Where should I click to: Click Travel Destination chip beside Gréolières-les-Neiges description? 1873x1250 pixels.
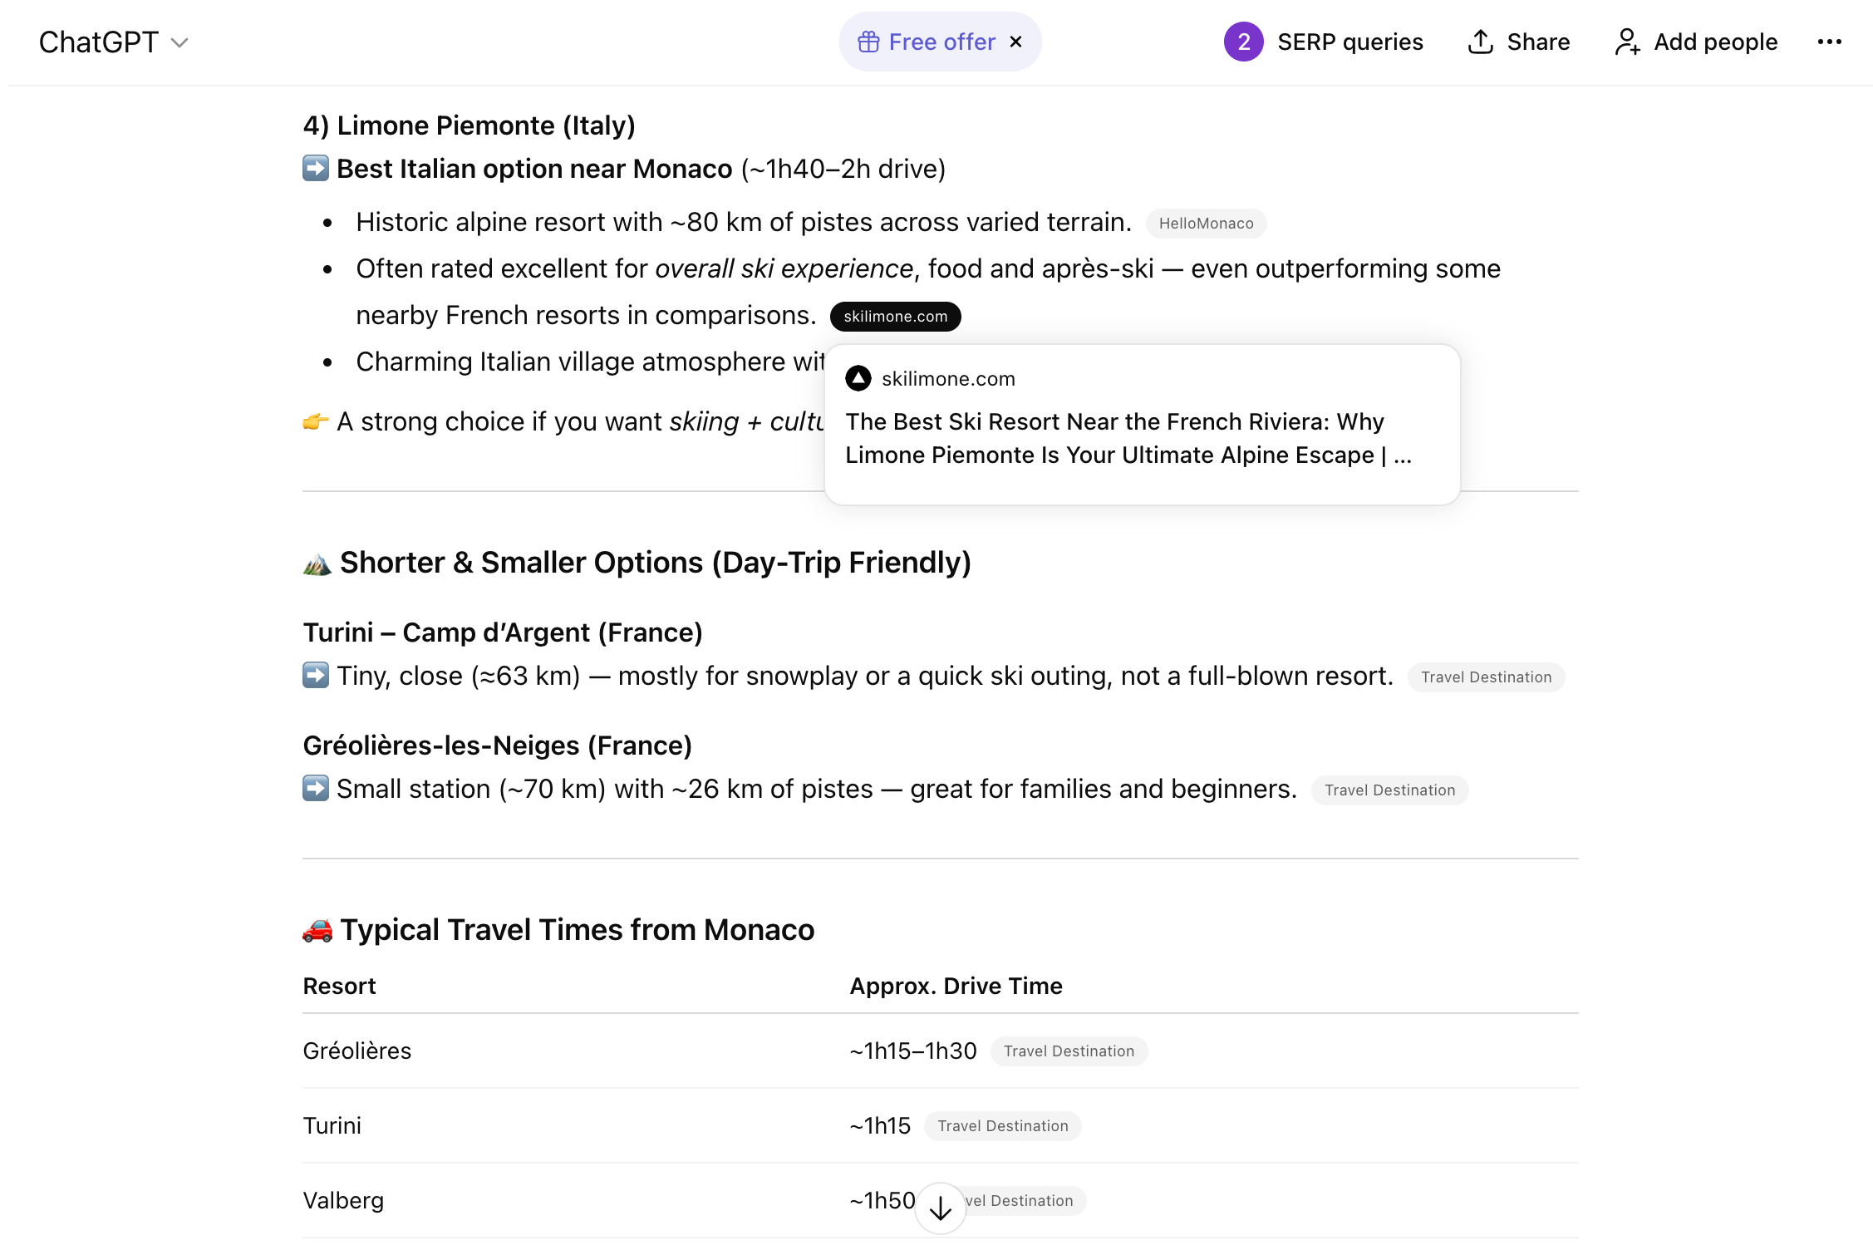1389,790
